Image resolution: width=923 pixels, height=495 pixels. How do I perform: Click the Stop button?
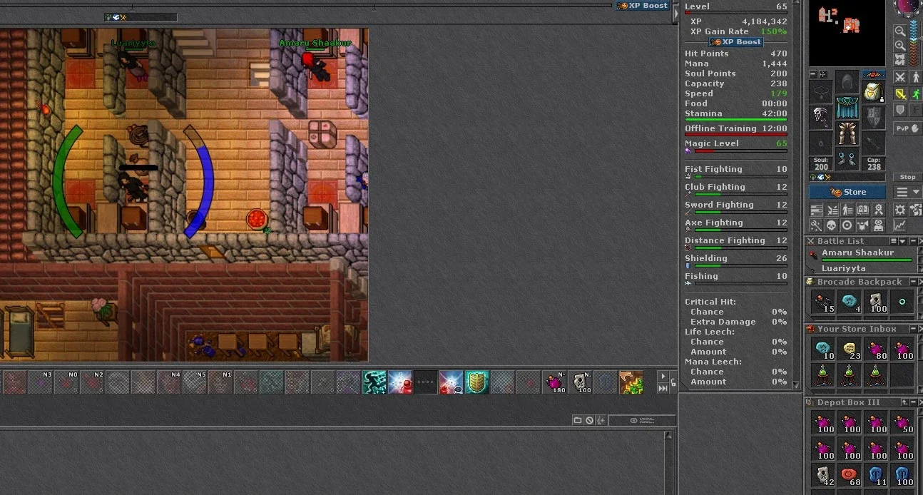(907, 177)
